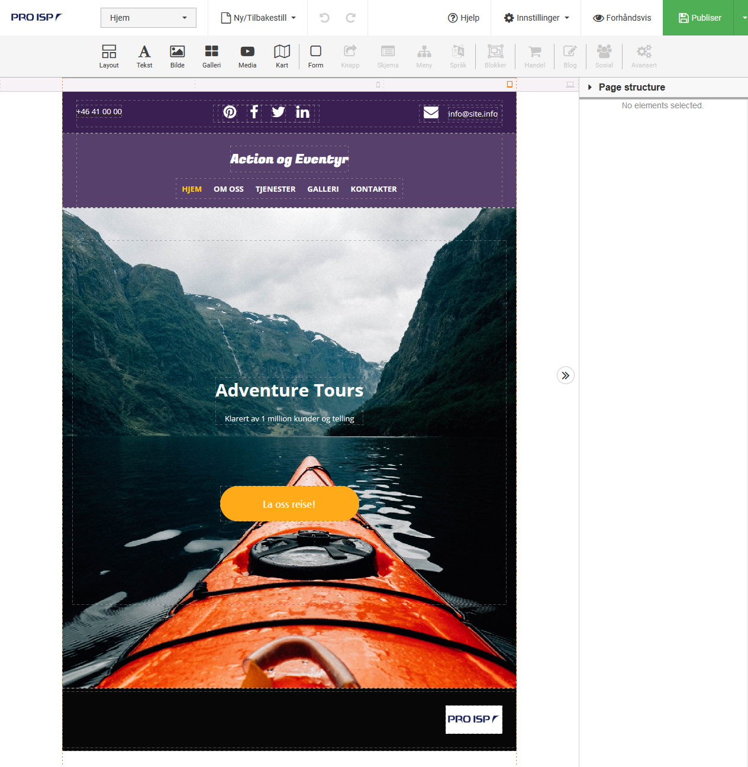
Task: Click the Twitter icon in header
Action: pyautogui.click(x=278, y=112)
